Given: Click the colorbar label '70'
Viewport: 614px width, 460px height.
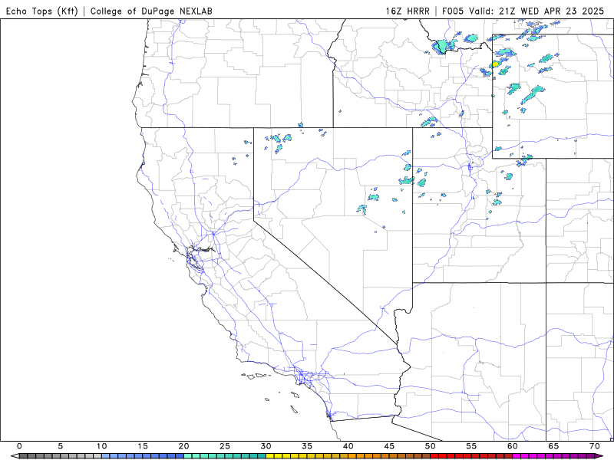Looking at the screenshot, I should pyautogui.click(x=595, y=446).
